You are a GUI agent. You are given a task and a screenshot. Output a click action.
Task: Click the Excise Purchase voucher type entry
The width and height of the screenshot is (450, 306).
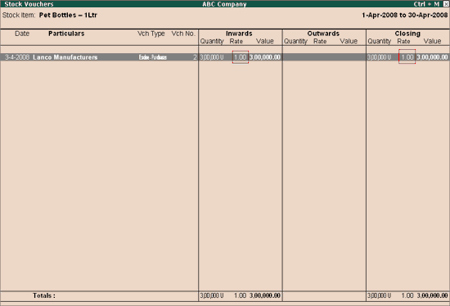(153, 57)
